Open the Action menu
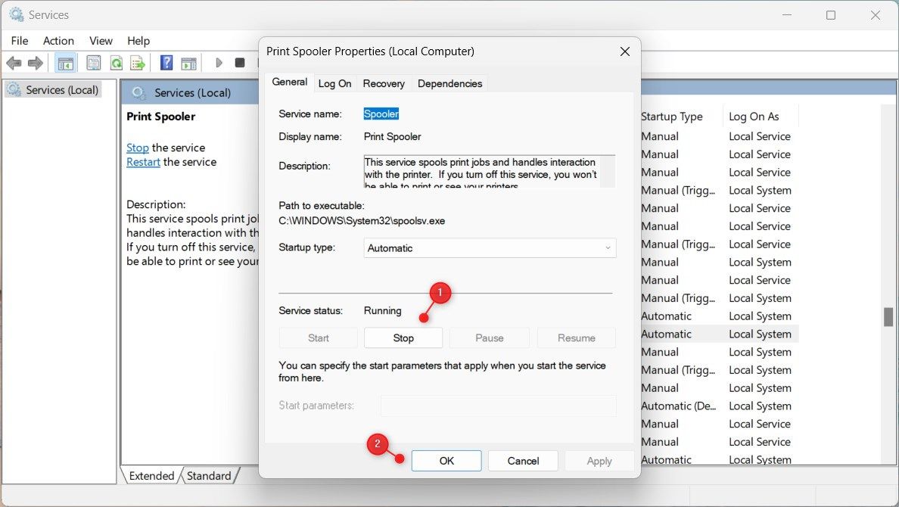 58,41
